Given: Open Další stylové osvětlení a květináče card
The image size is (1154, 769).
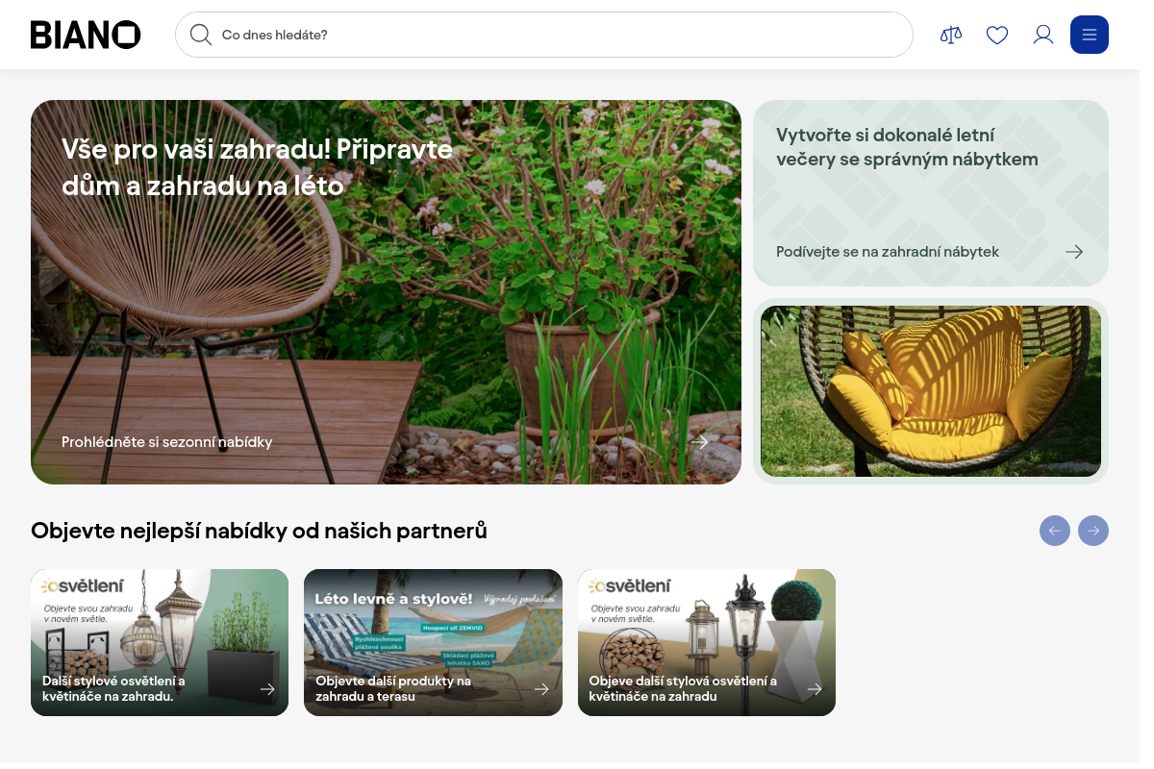Looking at the screenshot, I should pos(160,642).
